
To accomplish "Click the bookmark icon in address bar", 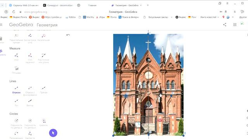I will click(226, 12).
